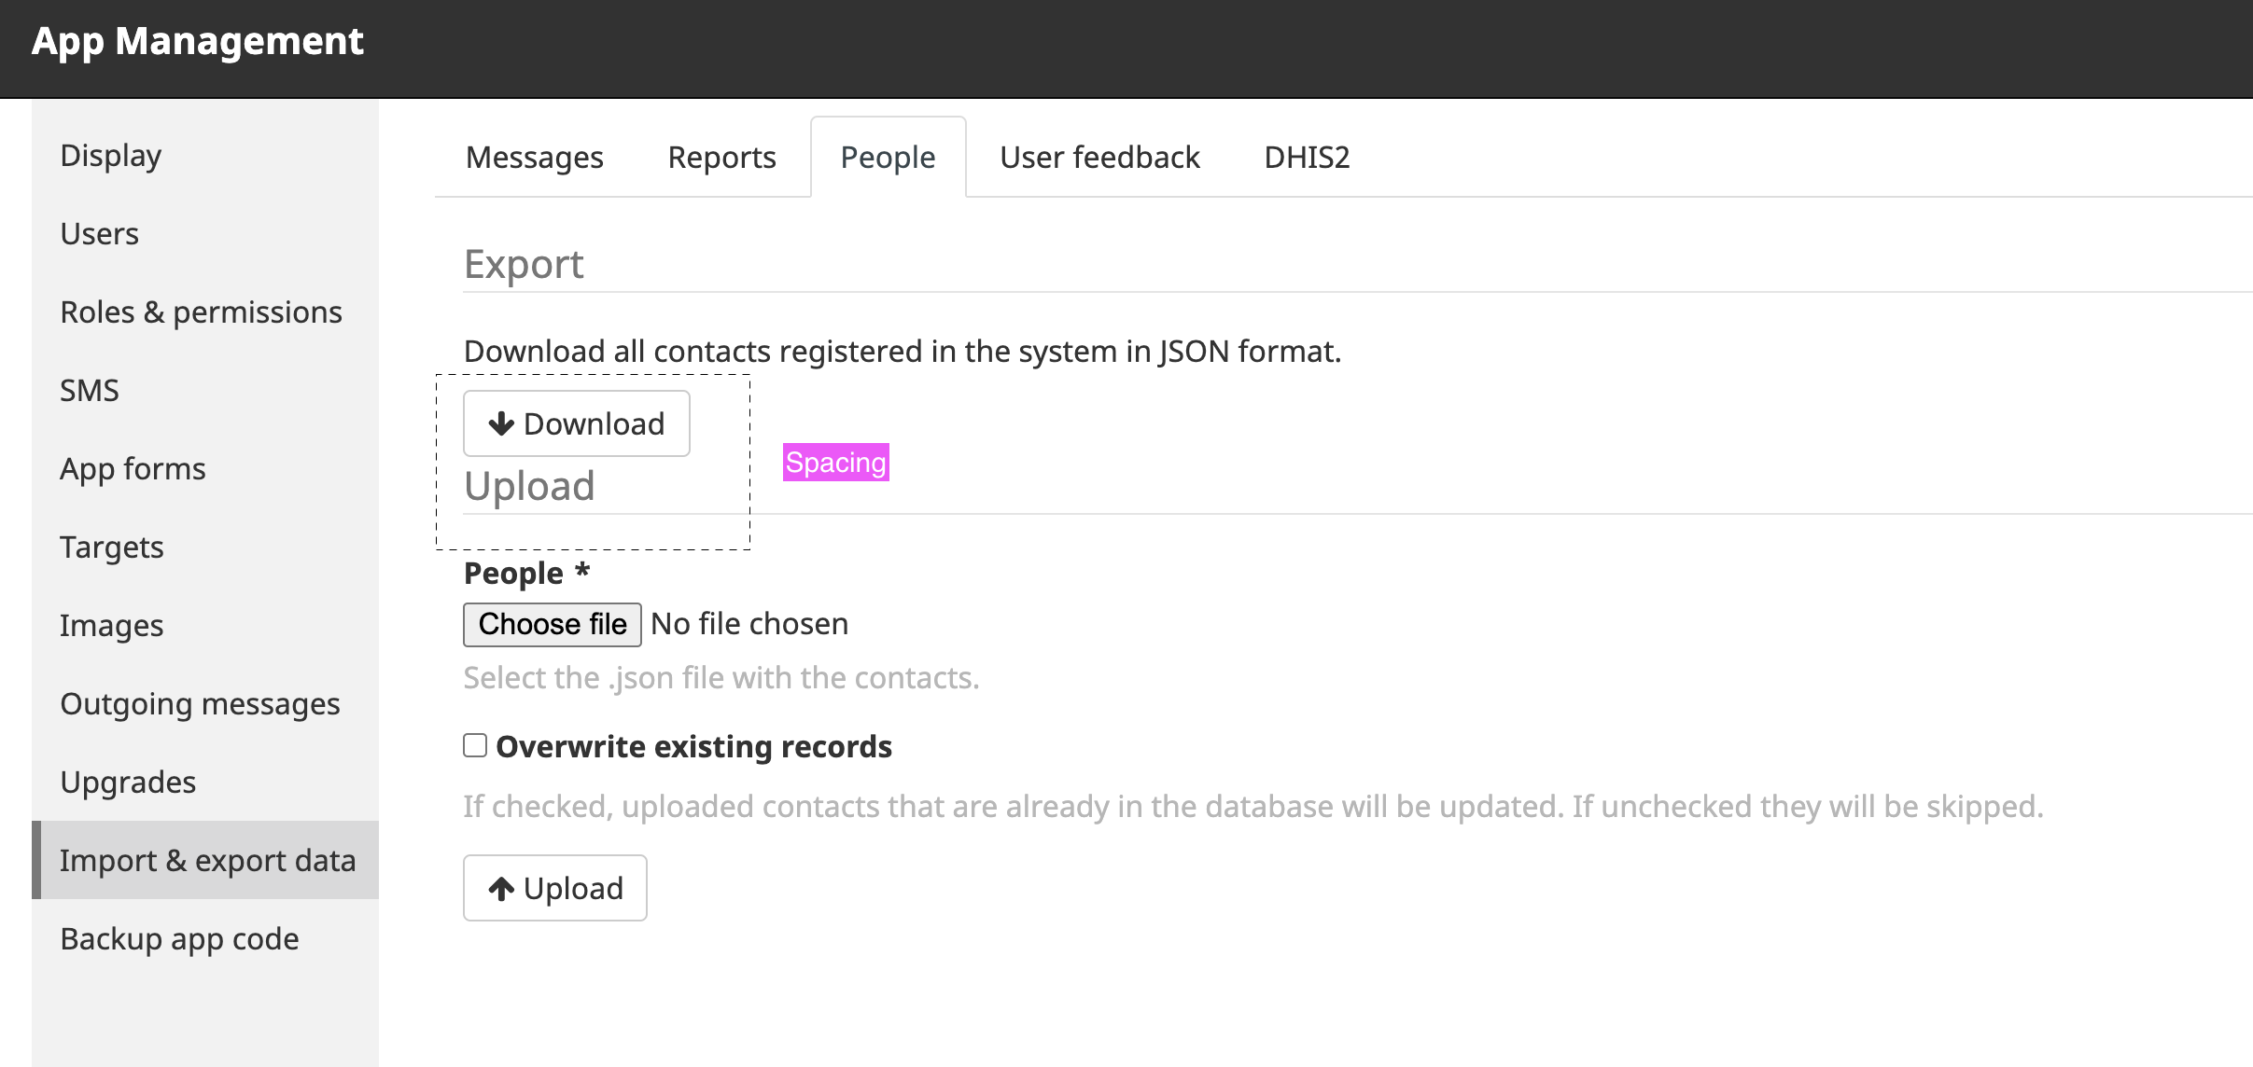Go to SMS settings
The image size is (2253, 1067).
click(90, 390)
